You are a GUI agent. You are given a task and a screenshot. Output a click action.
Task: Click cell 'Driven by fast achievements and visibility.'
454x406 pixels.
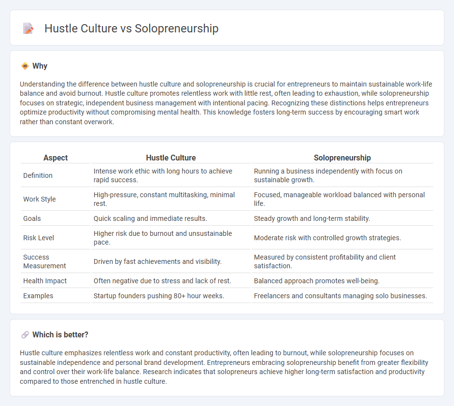pos(171,261)
